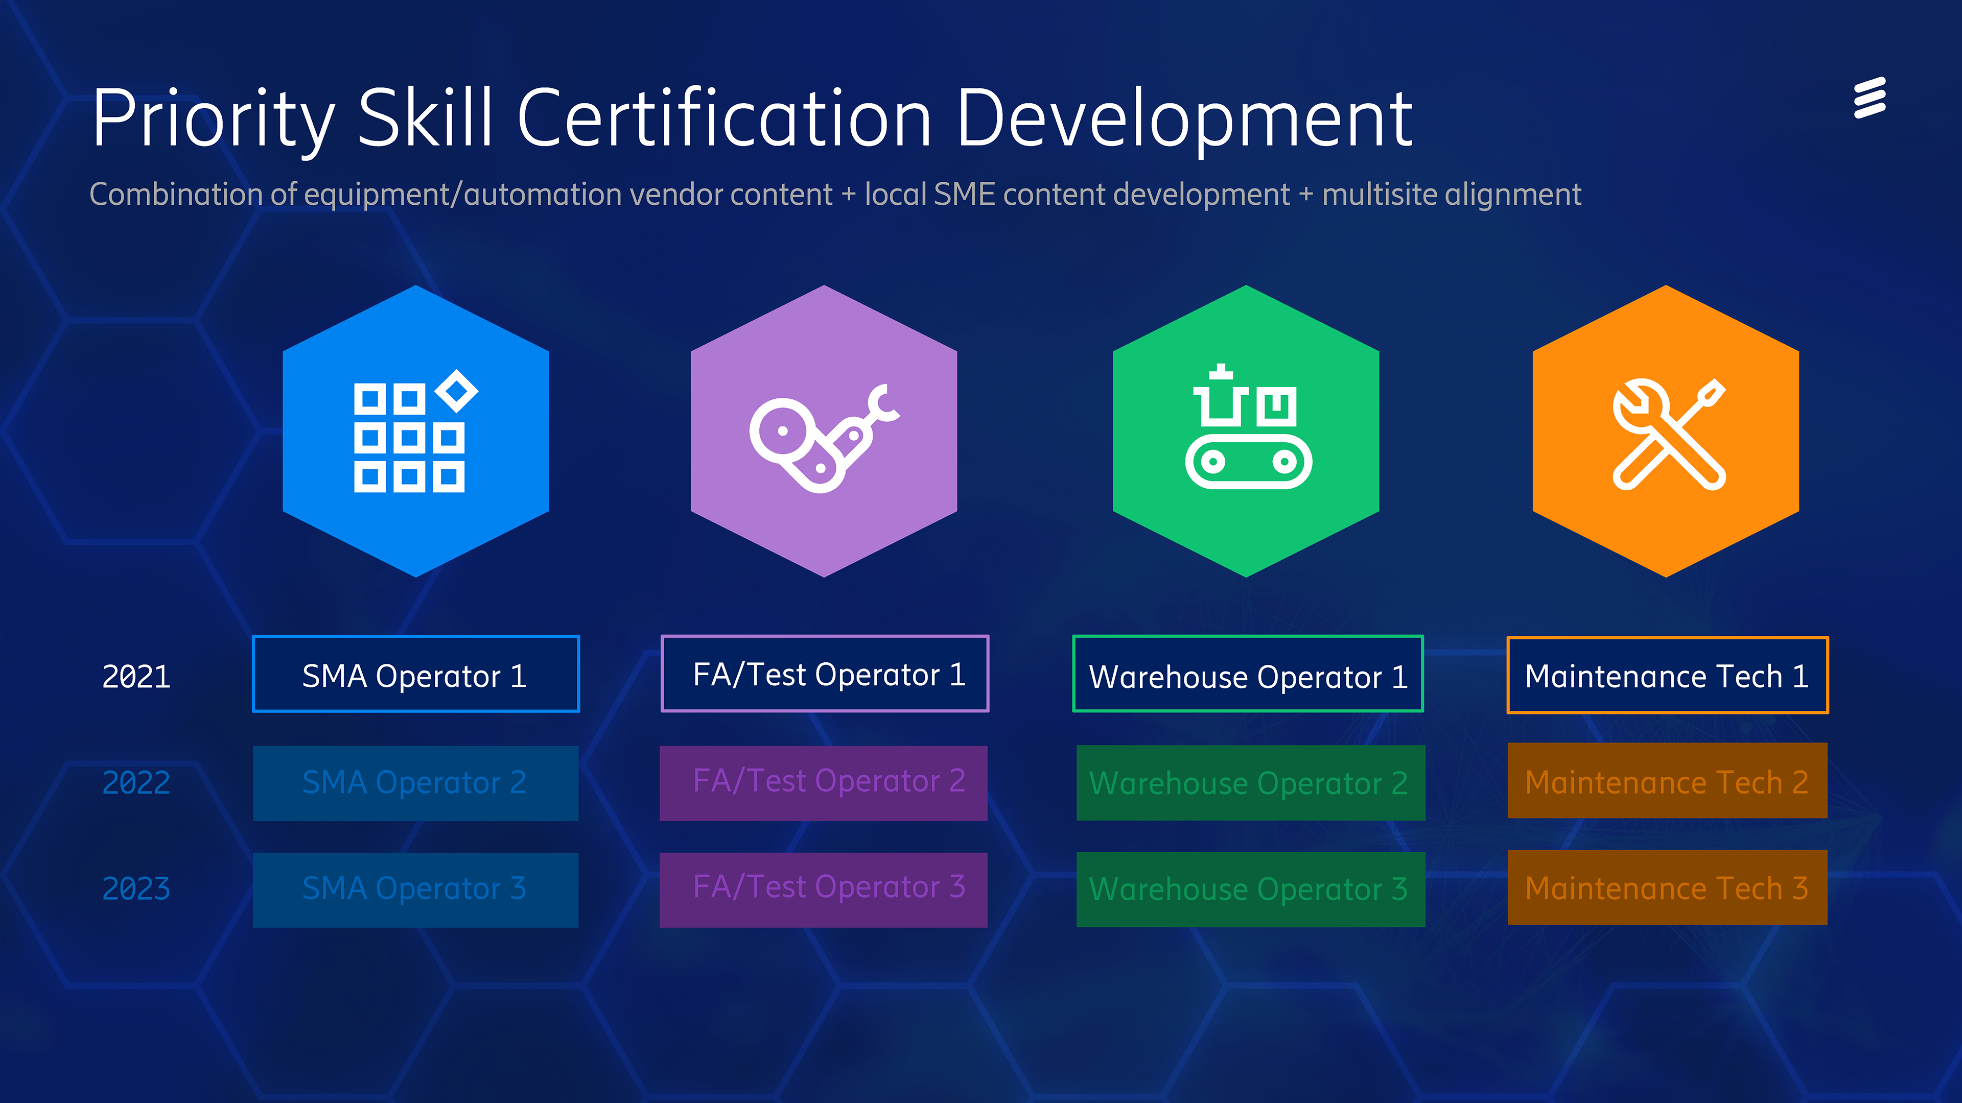Image resolution: width=1962 pixels, height=1103 pixels.
Task: Click the FA/Test Operator 3 box
Action: (823, 890)
